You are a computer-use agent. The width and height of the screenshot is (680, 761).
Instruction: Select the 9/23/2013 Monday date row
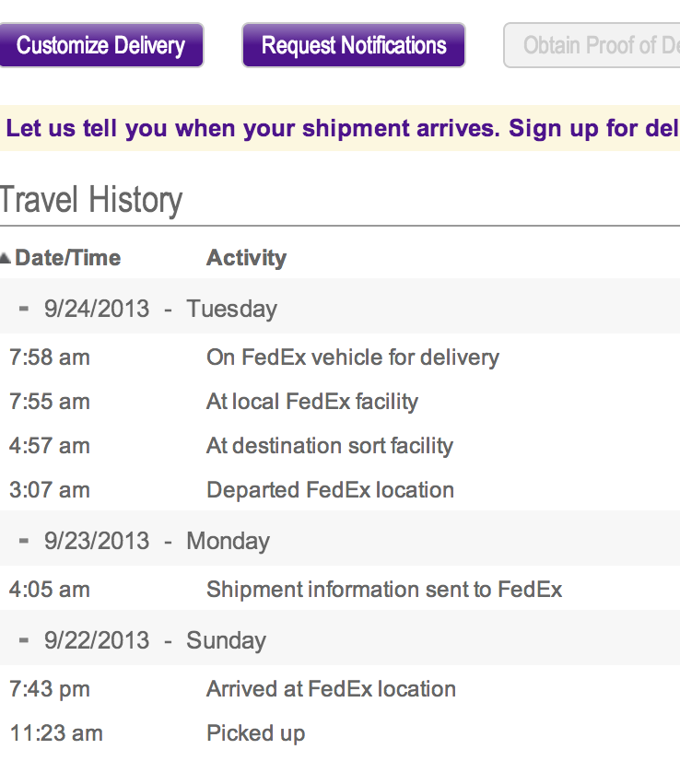click(157, 540)
